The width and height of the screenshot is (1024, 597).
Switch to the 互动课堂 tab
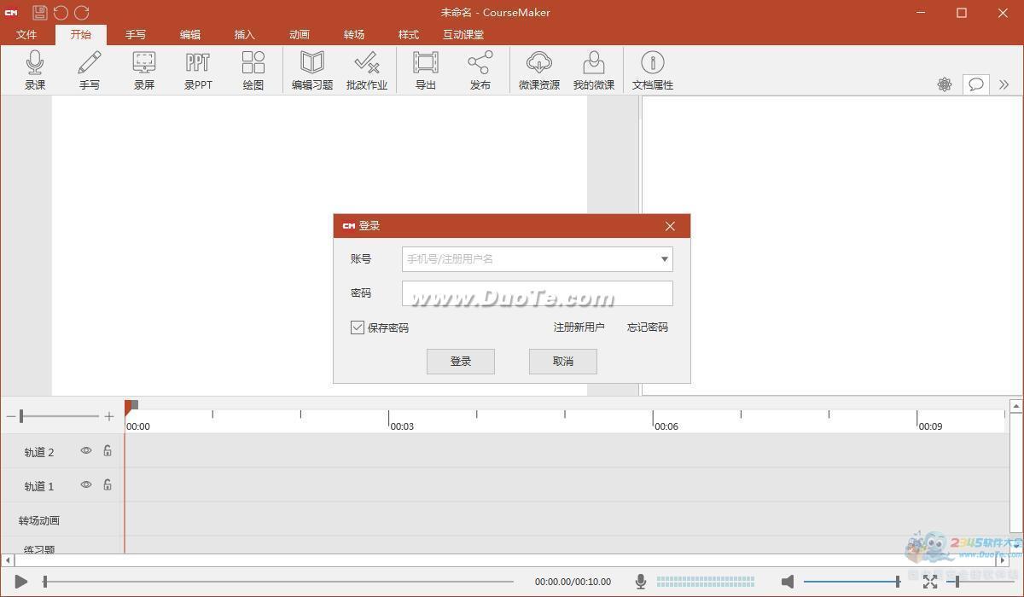click(x=463, y=35)
